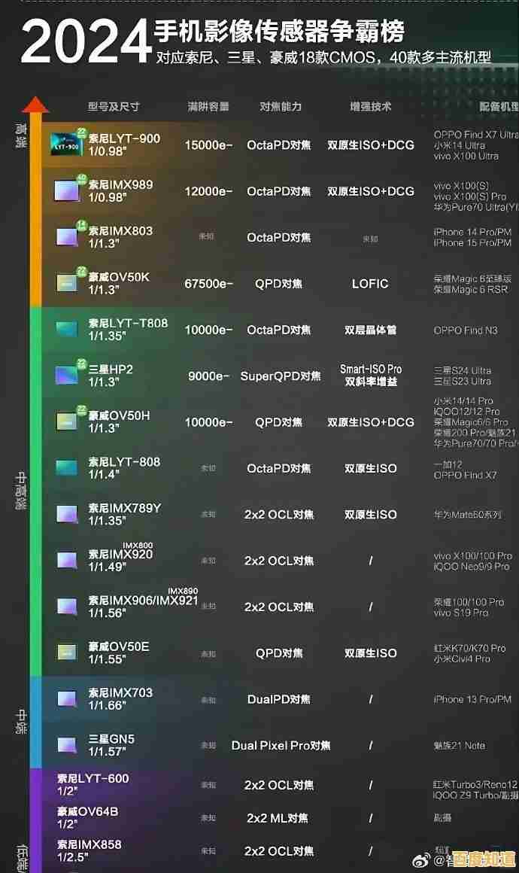519x873 pixels.
Task: Click the iPhone 14 Pro/PM phone model
Action: [x=472, y=232]
